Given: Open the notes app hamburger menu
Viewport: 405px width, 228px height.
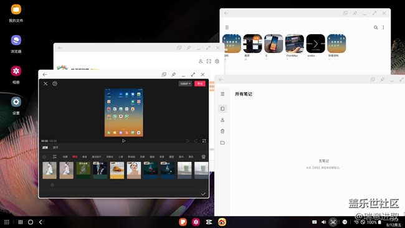Looking at the screenshot, I should pyautogui.click(x=222, y=94).
